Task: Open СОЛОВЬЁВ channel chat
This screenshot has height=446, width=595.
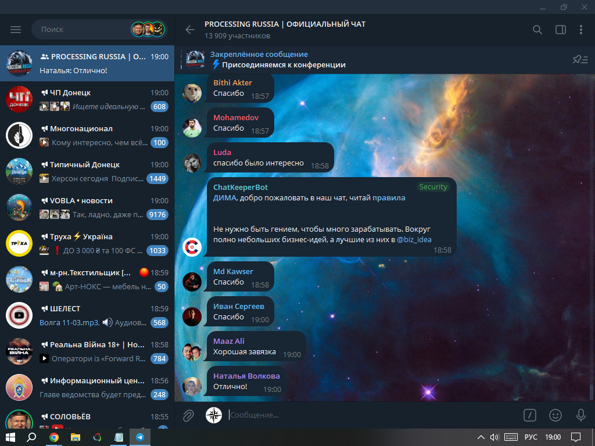Action: [x=87, y=418]
